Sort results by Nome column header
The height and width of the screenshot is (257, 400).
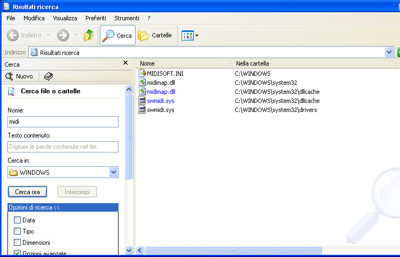pyautogui.click(x=184, y=63)
